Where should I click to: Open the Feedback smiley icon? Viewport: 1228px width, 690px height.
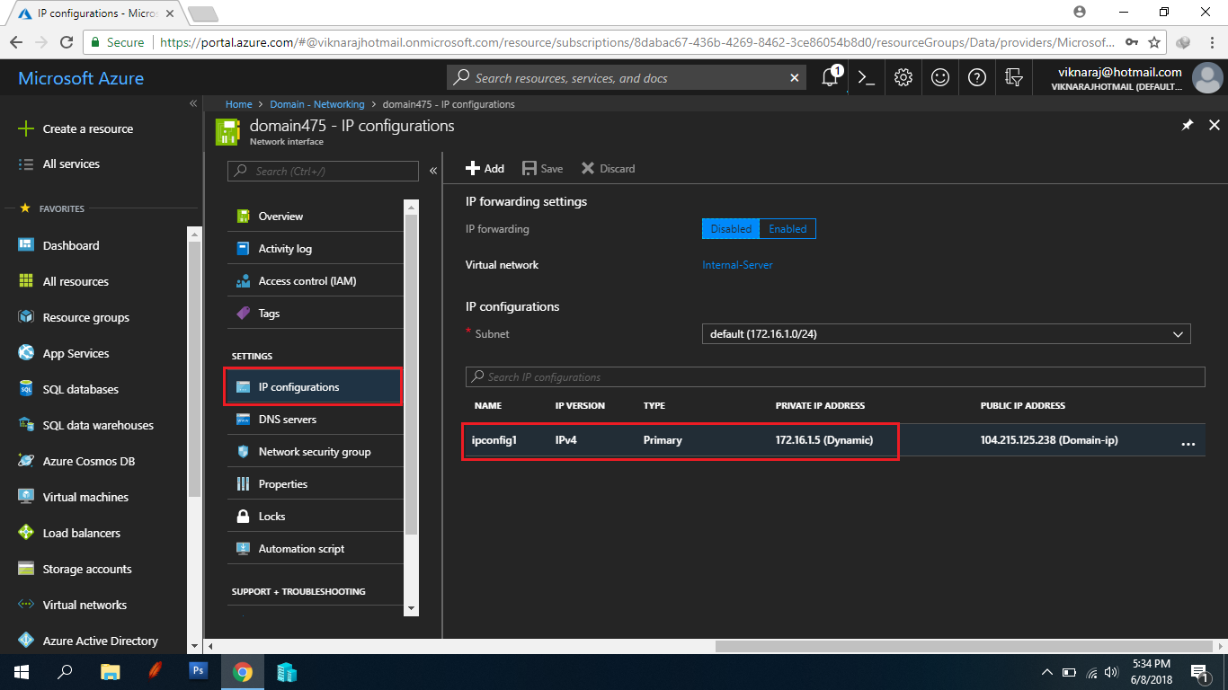pos(939,77)
